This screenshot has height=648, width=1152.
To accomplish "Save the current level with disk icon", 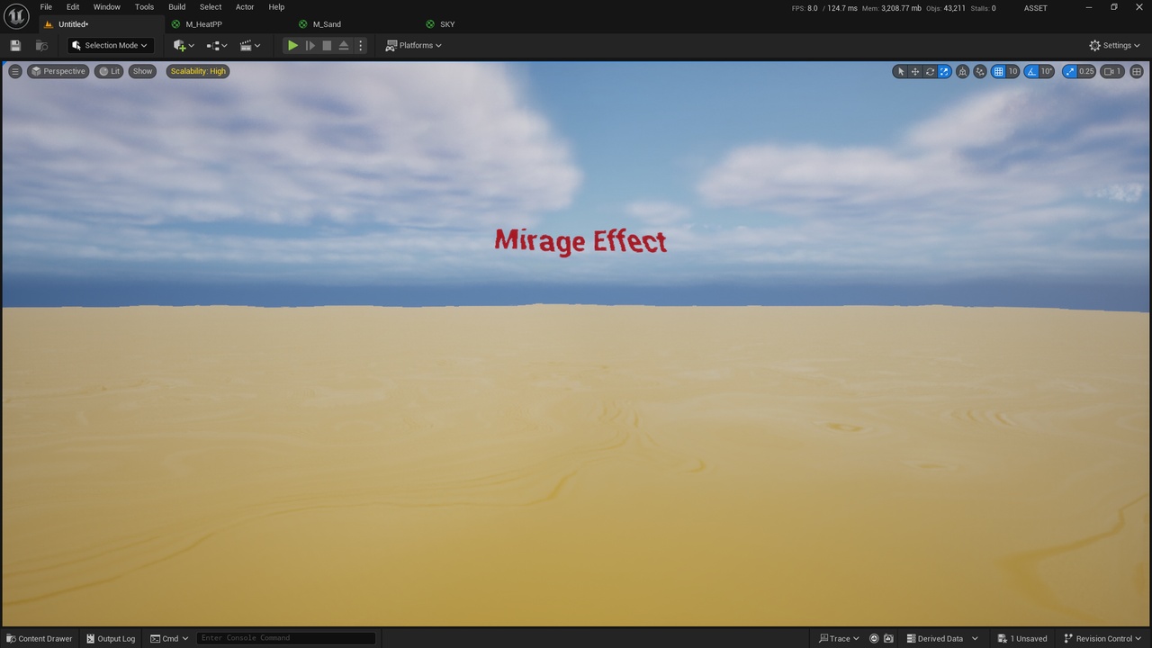I will point(15,45).
